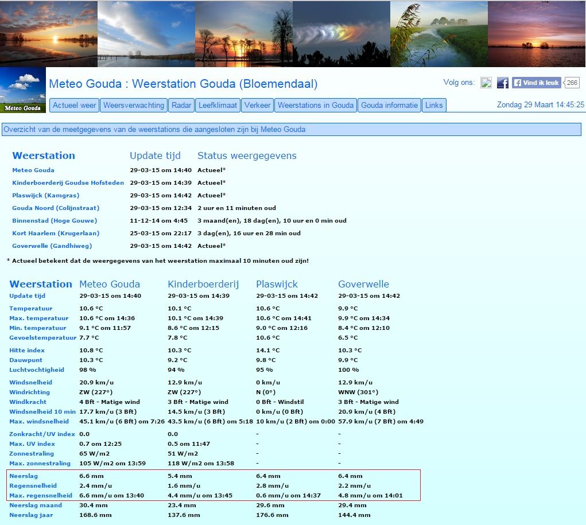586x525 pixels.
Task: Open the Goverwelle (Gandhiweg) station link
Action: tap(52, 246)
